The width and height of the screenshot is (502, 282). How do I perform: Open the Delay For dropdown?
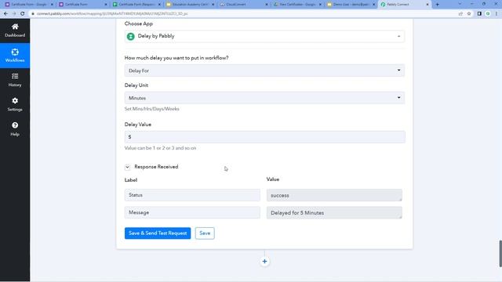(x=264, y=70)
